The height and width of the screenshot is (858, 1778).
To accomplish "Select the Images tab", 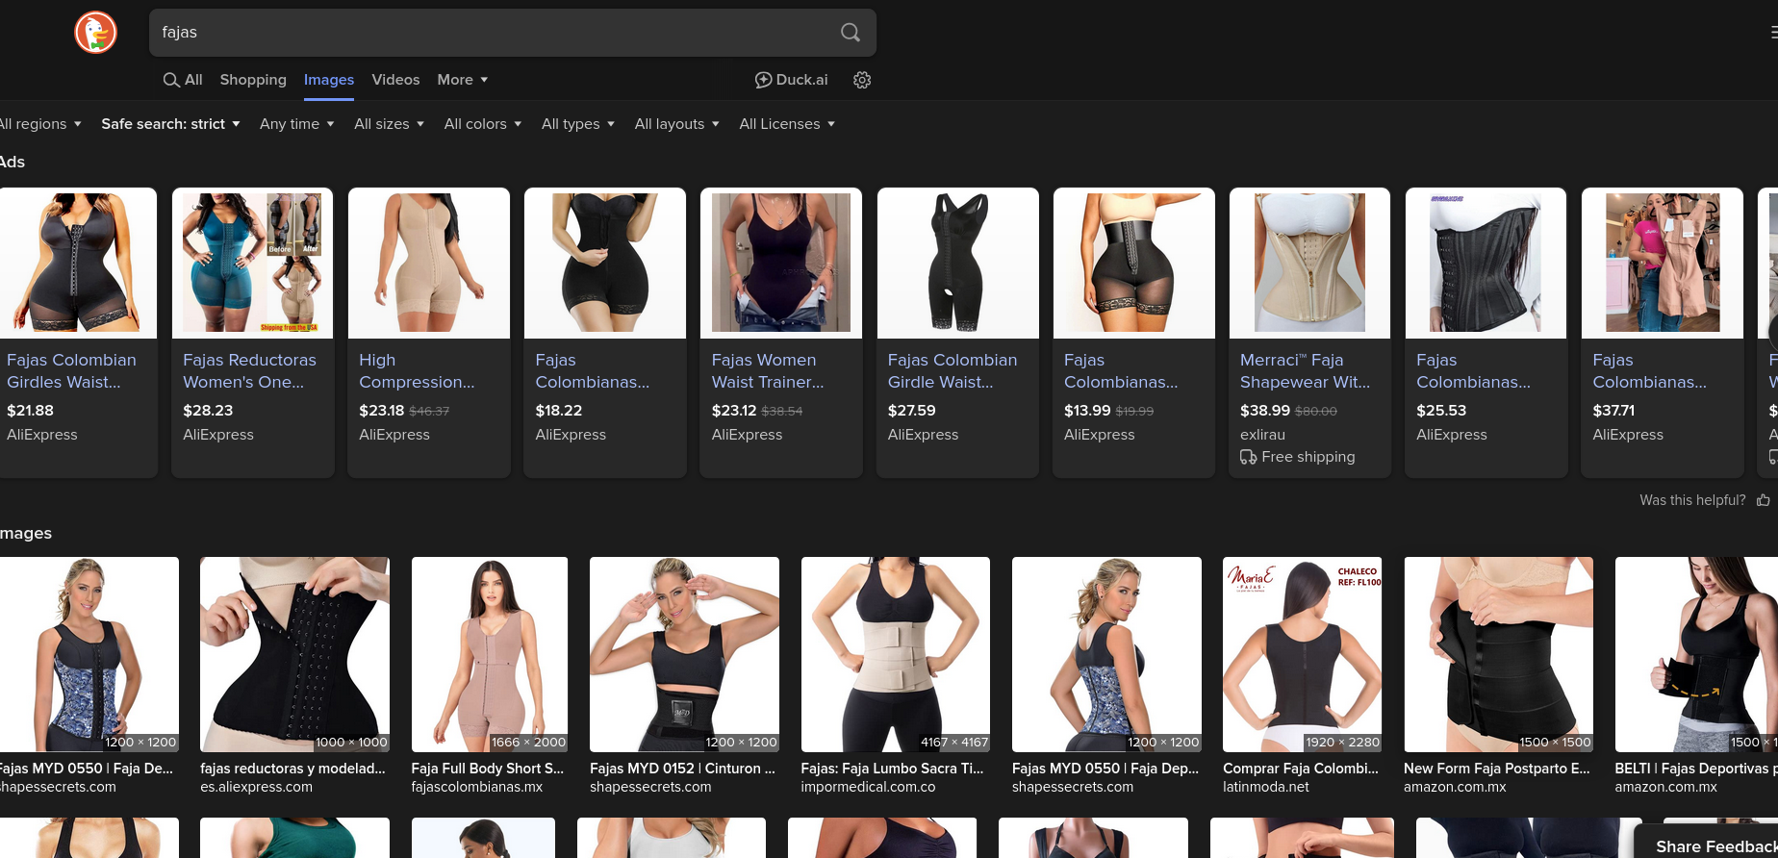I will pos(329,80).
